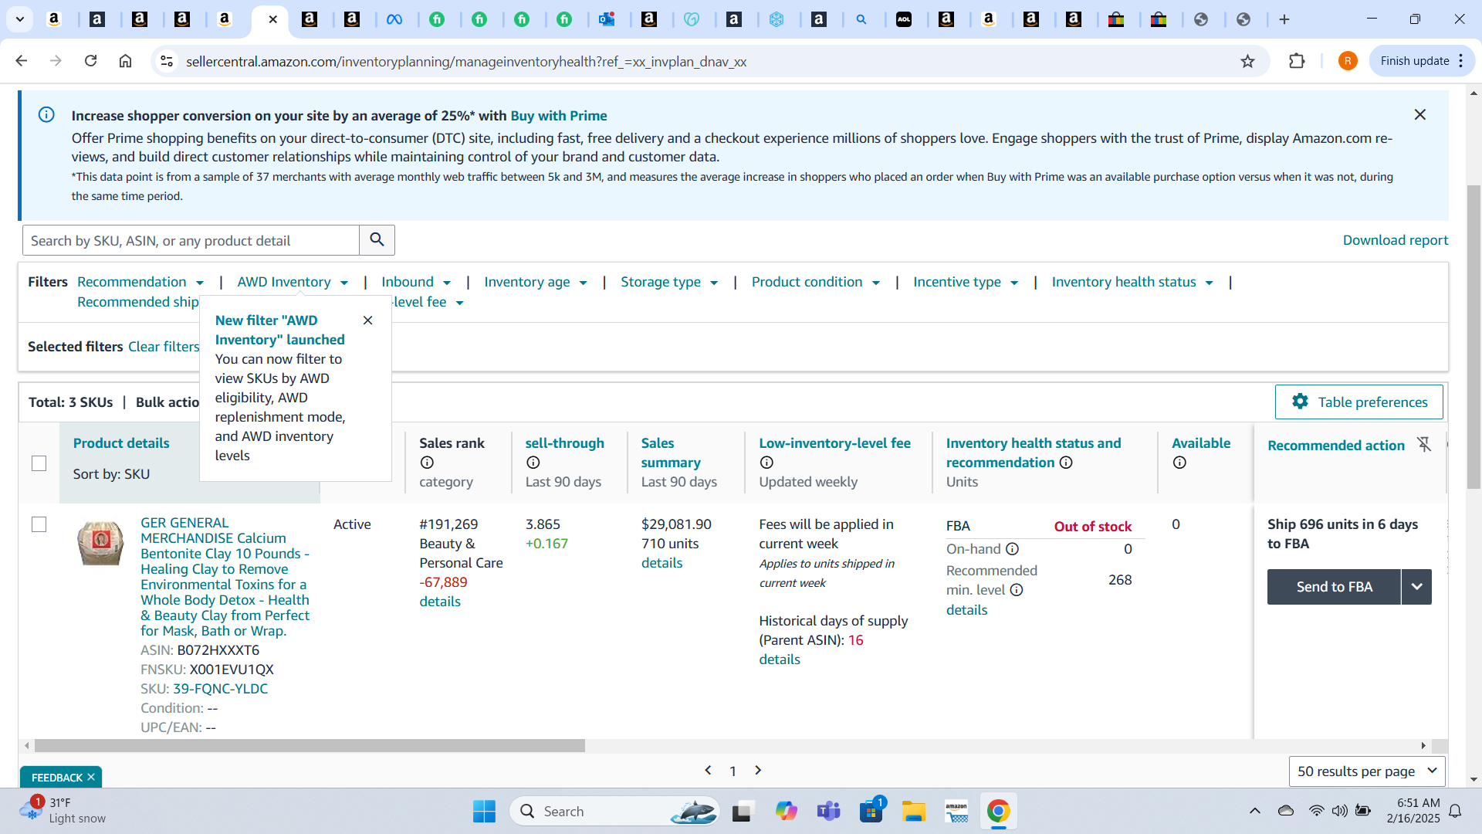Click the Download report link
The image size is (1482, 834).
click(1395, 240)
